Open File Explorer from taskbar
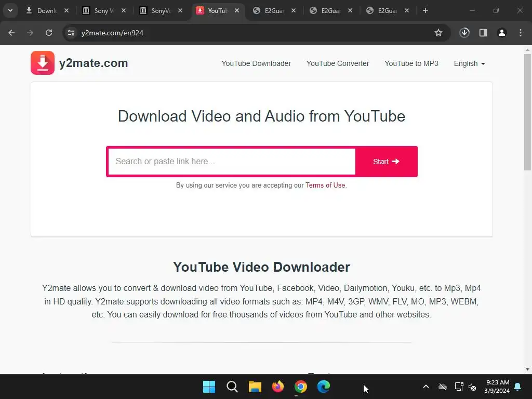This screenshot has width=532, height=399. pyautogui.click(x=255, y=387)
